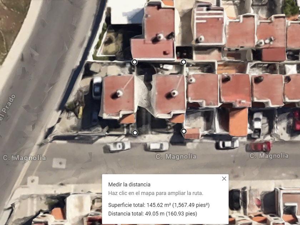Click the leftmost C. Magnolia street label
The height and width of the screenshot is (225, 300).
tap(25, 158)
